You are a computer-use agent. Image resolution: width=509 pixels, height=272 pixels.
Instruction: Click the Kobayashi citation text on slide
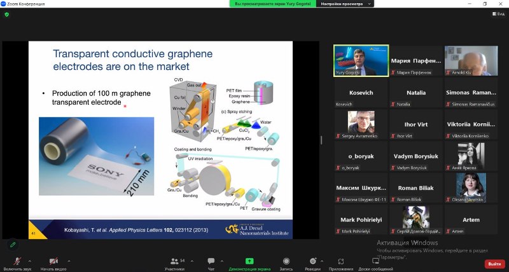point(136,230)
